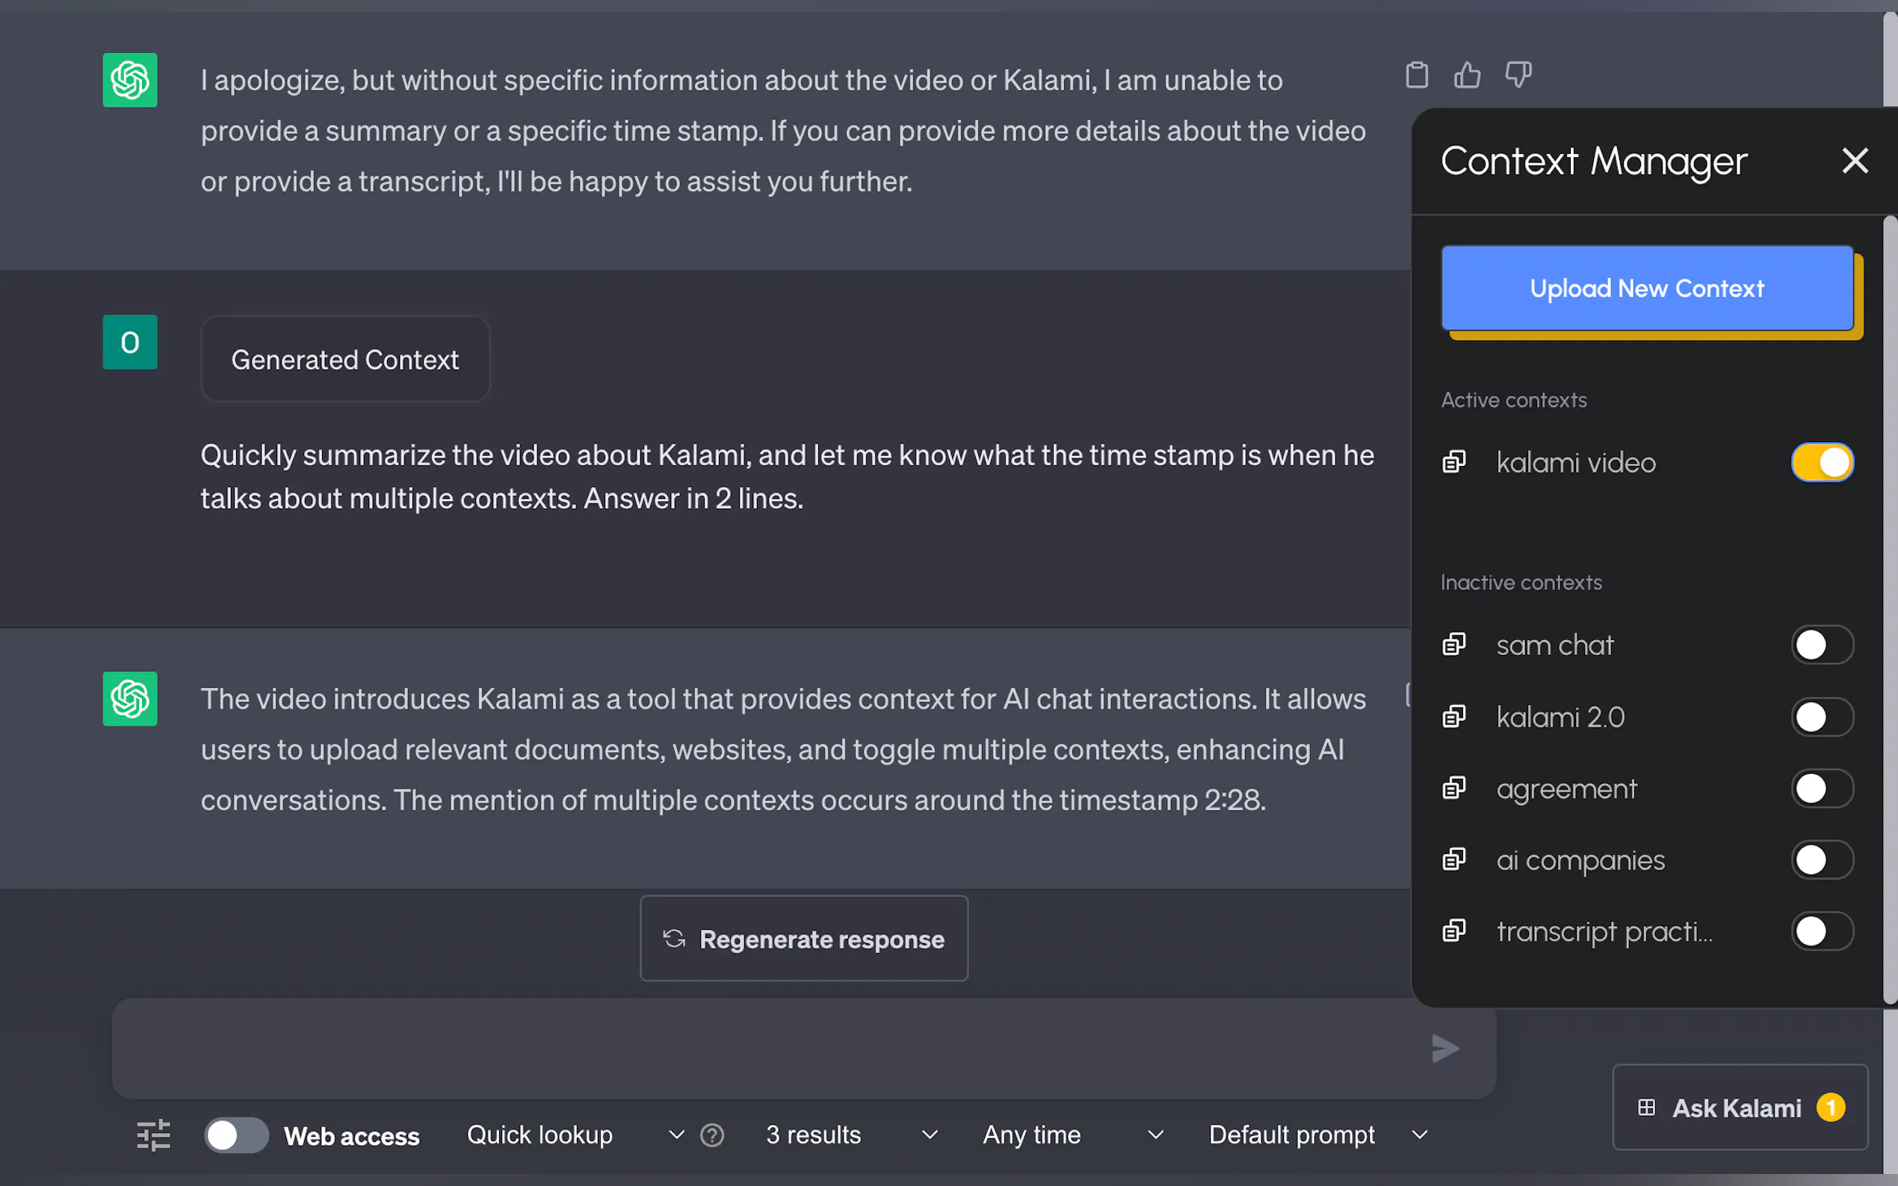Click the send message arrow icon

(x=1444, y=1049)
